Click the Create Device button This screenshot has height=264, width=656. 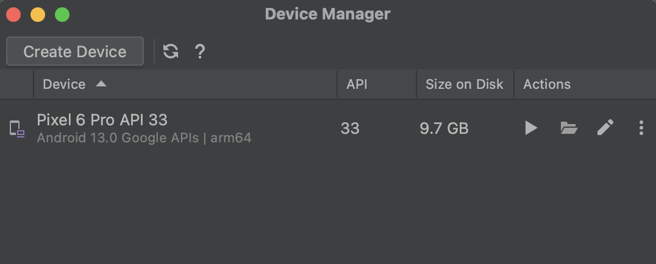75,52
